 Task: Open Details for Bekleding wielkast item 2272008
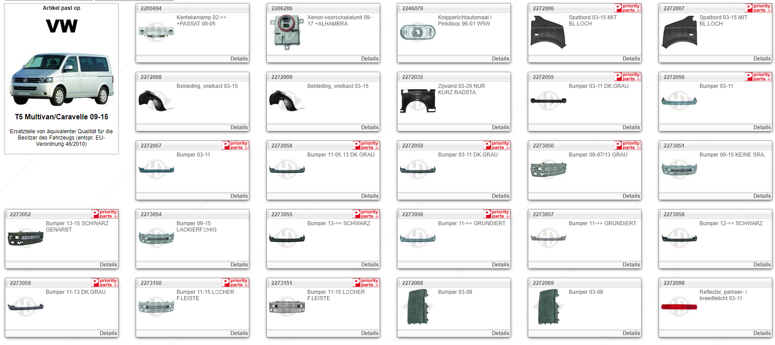239,127
